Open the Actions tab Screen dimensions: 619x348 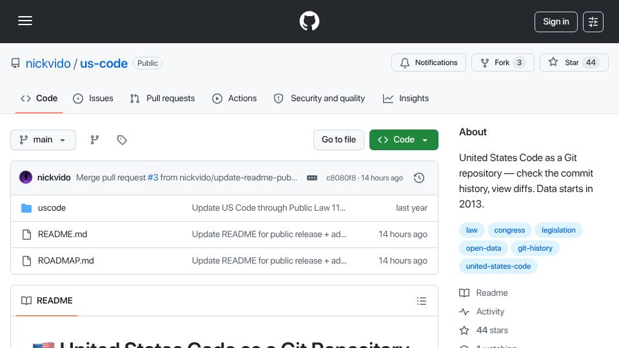pos(235,98)
